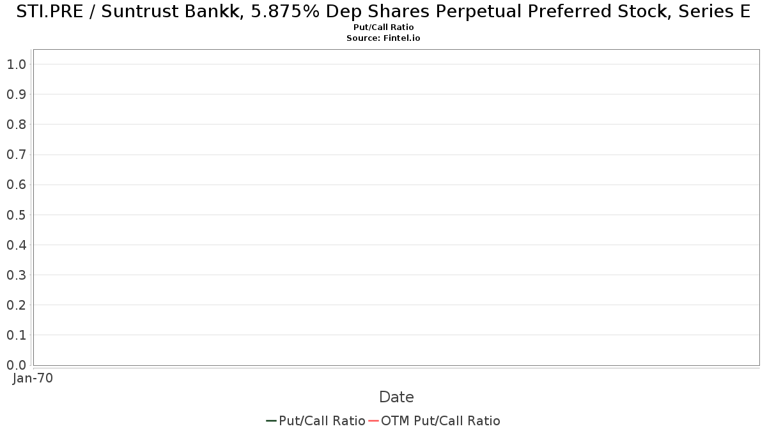Image resolution: width=767 pixels, height=431 pixels.
Task: Select the 0.6 y-axis tick label
Action: click(x=16, y=185)
